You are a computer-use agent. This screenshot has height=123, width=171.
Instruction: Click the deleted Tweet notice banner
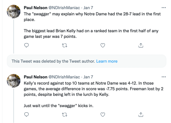[53, 61]
